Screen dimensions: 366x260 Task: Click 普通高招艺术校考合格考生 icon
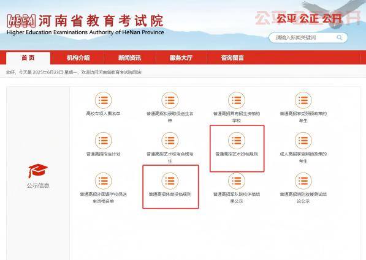coord(170,141)
